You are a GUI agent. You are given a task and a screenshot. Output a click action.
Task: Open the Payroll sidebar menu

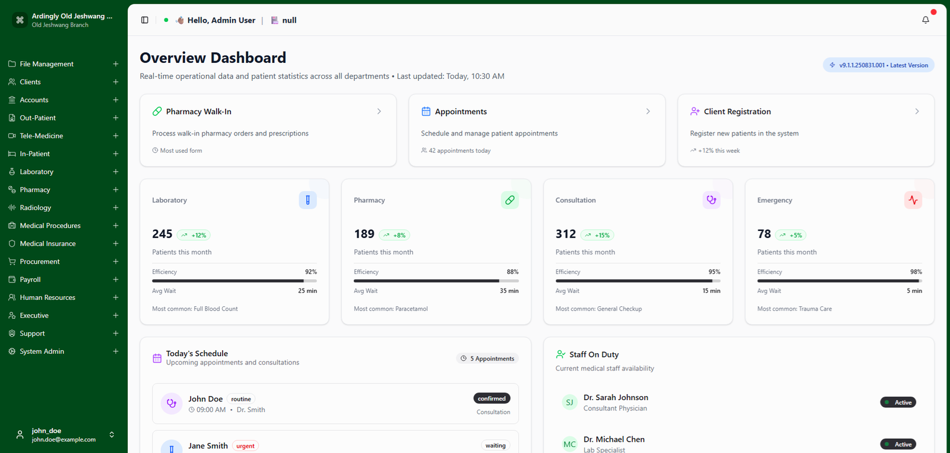[64, 280]
